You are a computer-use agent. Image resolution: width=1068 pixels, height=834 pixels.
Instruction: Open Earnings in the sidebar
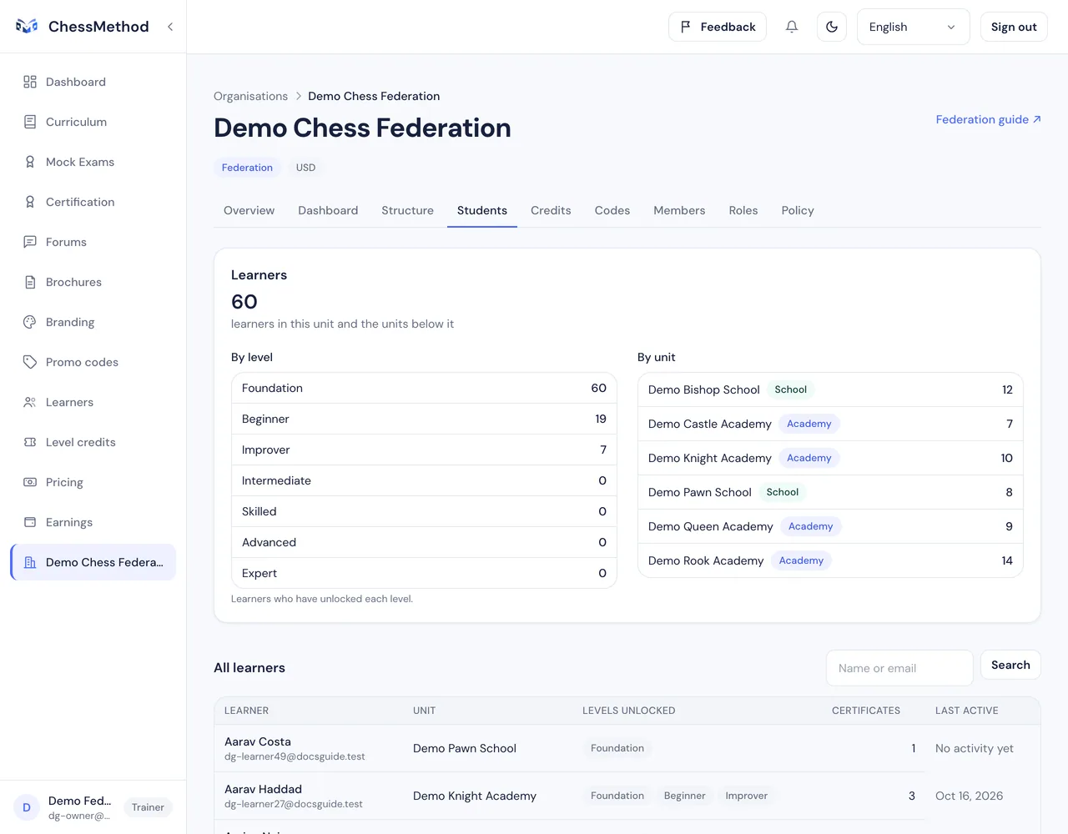[93, 522]
